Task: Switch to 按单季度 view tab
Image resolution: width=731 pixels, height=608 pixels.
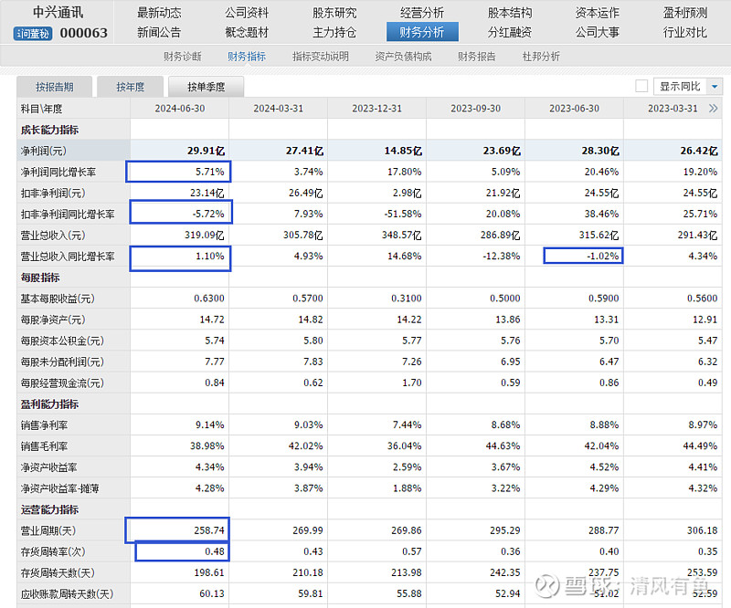Action: click(x=207, y=87)
